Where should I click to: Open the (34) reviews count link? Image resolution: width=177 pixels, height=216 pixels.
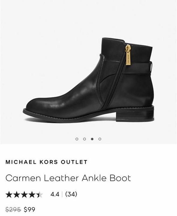pyautogui.click(x=71, y=194)
